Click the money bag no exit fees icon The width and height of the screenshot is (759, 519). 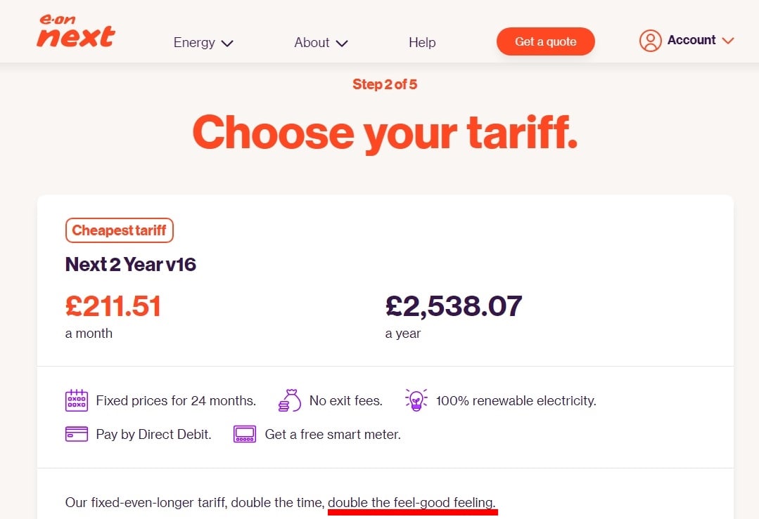tap(289, 401)
